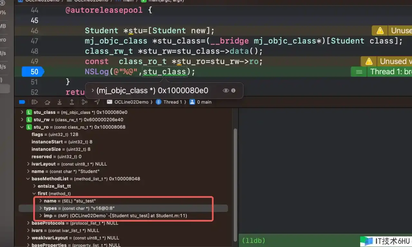Image resolution: width=412 pixels, height=247 pixels.
Task: Click the Simulate Location arrow icon
Action: (x=97, y=102)
